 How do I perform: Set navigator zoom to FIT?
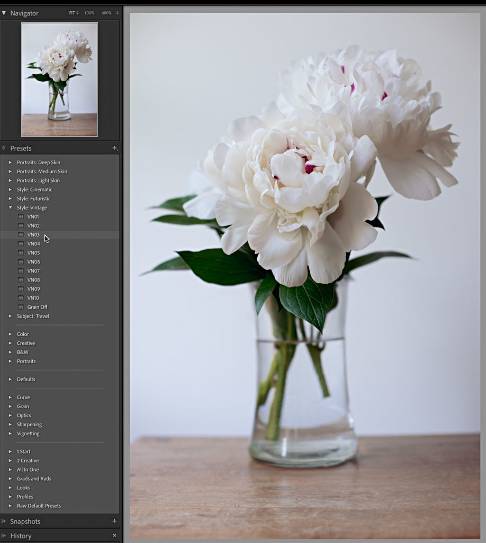73,13
